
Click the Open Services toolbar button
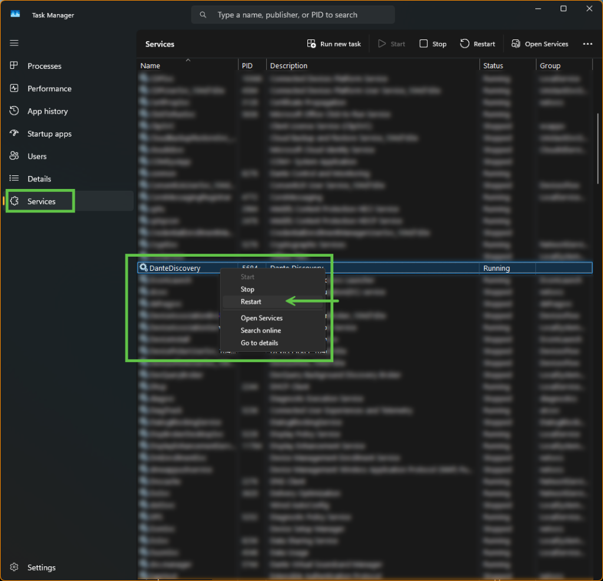coord(540,44)
